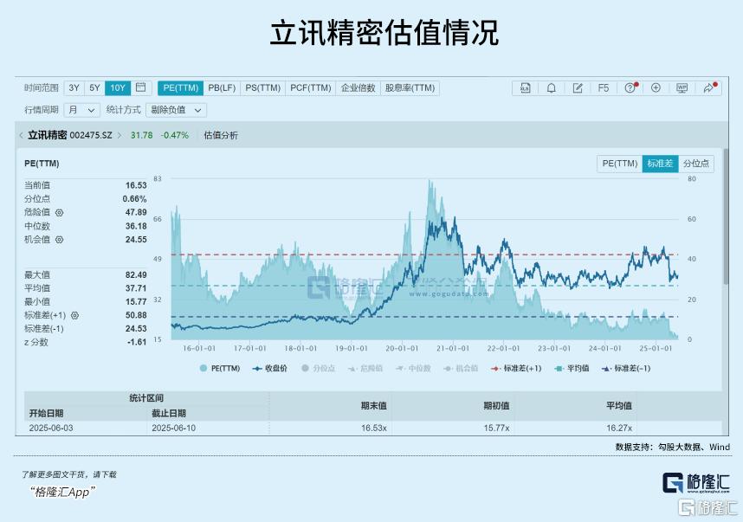743x522 pixels.
Task: Click the 截止日期 column header
Action: [x=169, y=414]
